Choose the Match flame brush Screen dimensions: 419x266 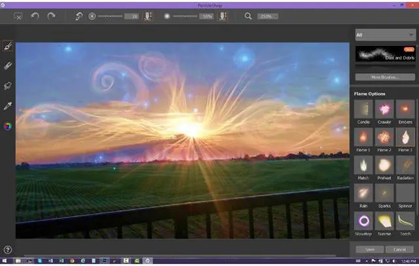click(x=363, y=165)
